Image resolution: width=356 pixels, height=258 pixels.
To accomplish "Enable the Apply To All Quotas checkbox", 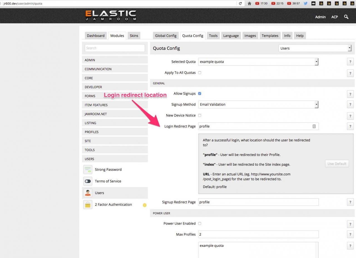I will [x=200, y=73].
